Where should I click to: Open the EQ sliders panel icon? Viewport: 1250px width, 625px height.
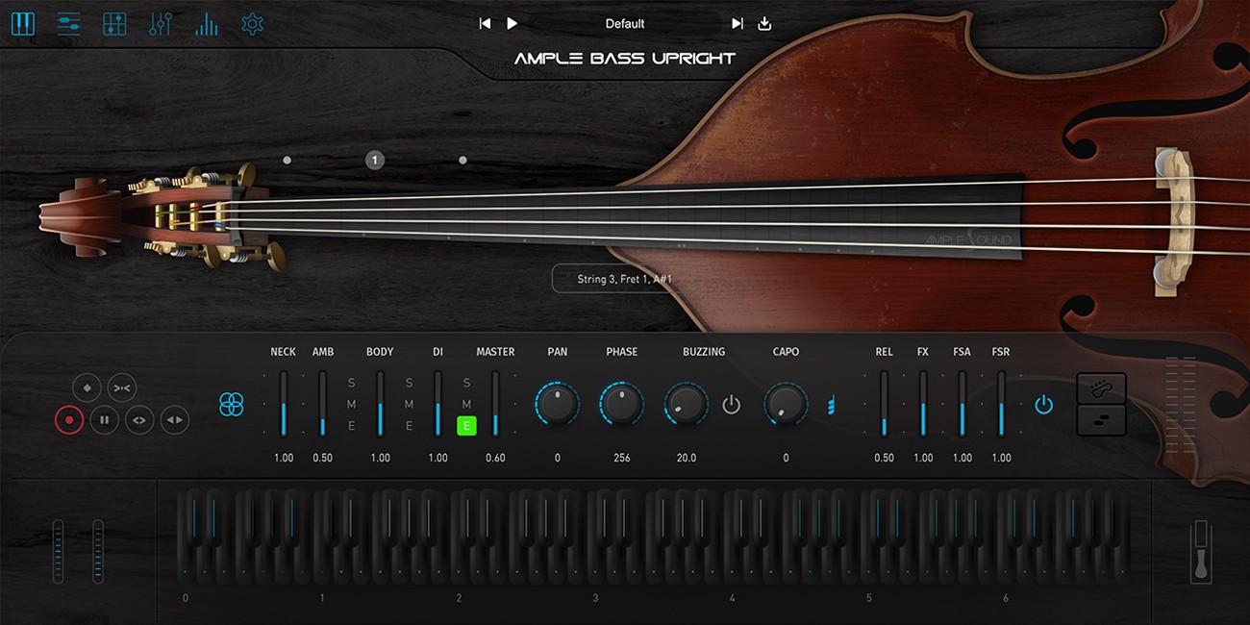[x=160, y=23]
